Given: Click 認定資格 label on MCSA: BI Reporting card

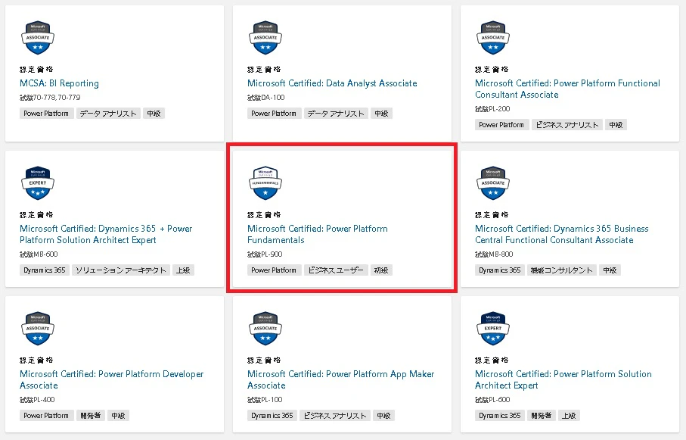Looking at the screenshot, I should pyautogui.click(x=36, y=69).
